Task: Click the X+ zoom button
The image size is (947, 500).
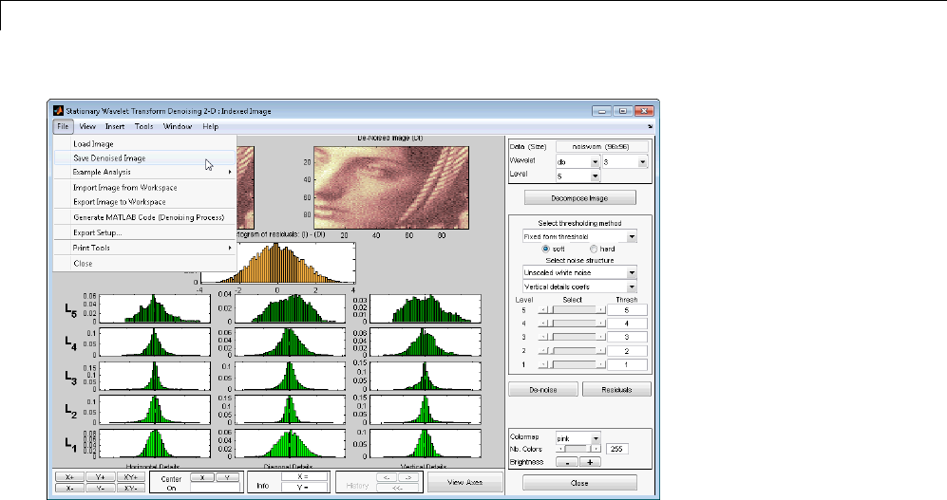Action: 69,476
